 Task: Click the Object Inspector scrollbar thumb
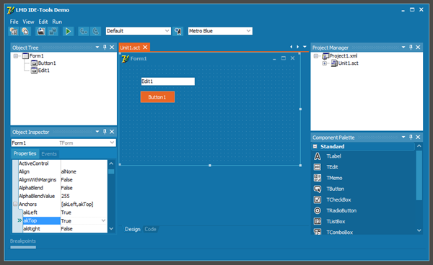click(111, 171)
